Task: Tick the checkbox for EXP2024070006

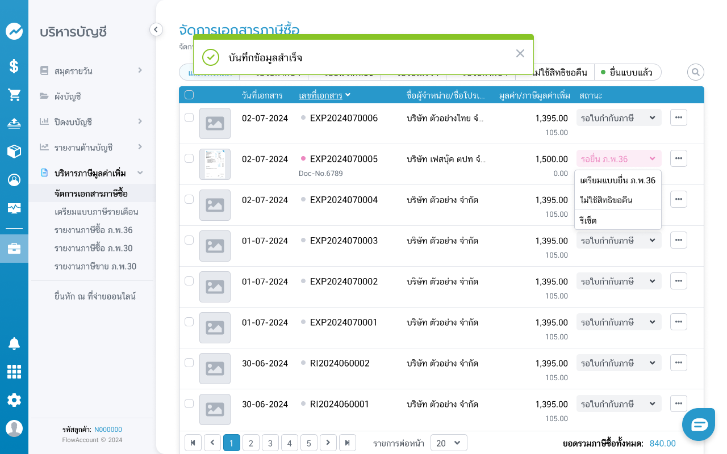Action: pyautogui.click(x=189, y=117)
